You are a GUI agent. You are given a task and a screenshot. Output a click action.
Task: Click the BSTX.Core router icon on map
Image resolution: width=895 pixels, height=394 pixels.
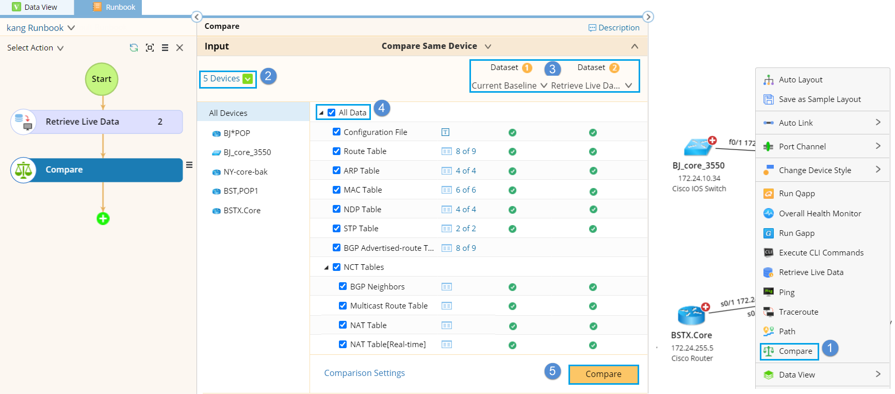click(691, 315)
